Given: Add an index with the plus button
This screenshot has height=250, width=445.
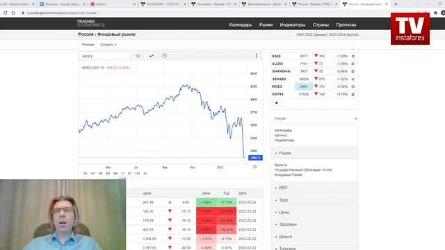Looking at the screenshot, I should point(277,103).
